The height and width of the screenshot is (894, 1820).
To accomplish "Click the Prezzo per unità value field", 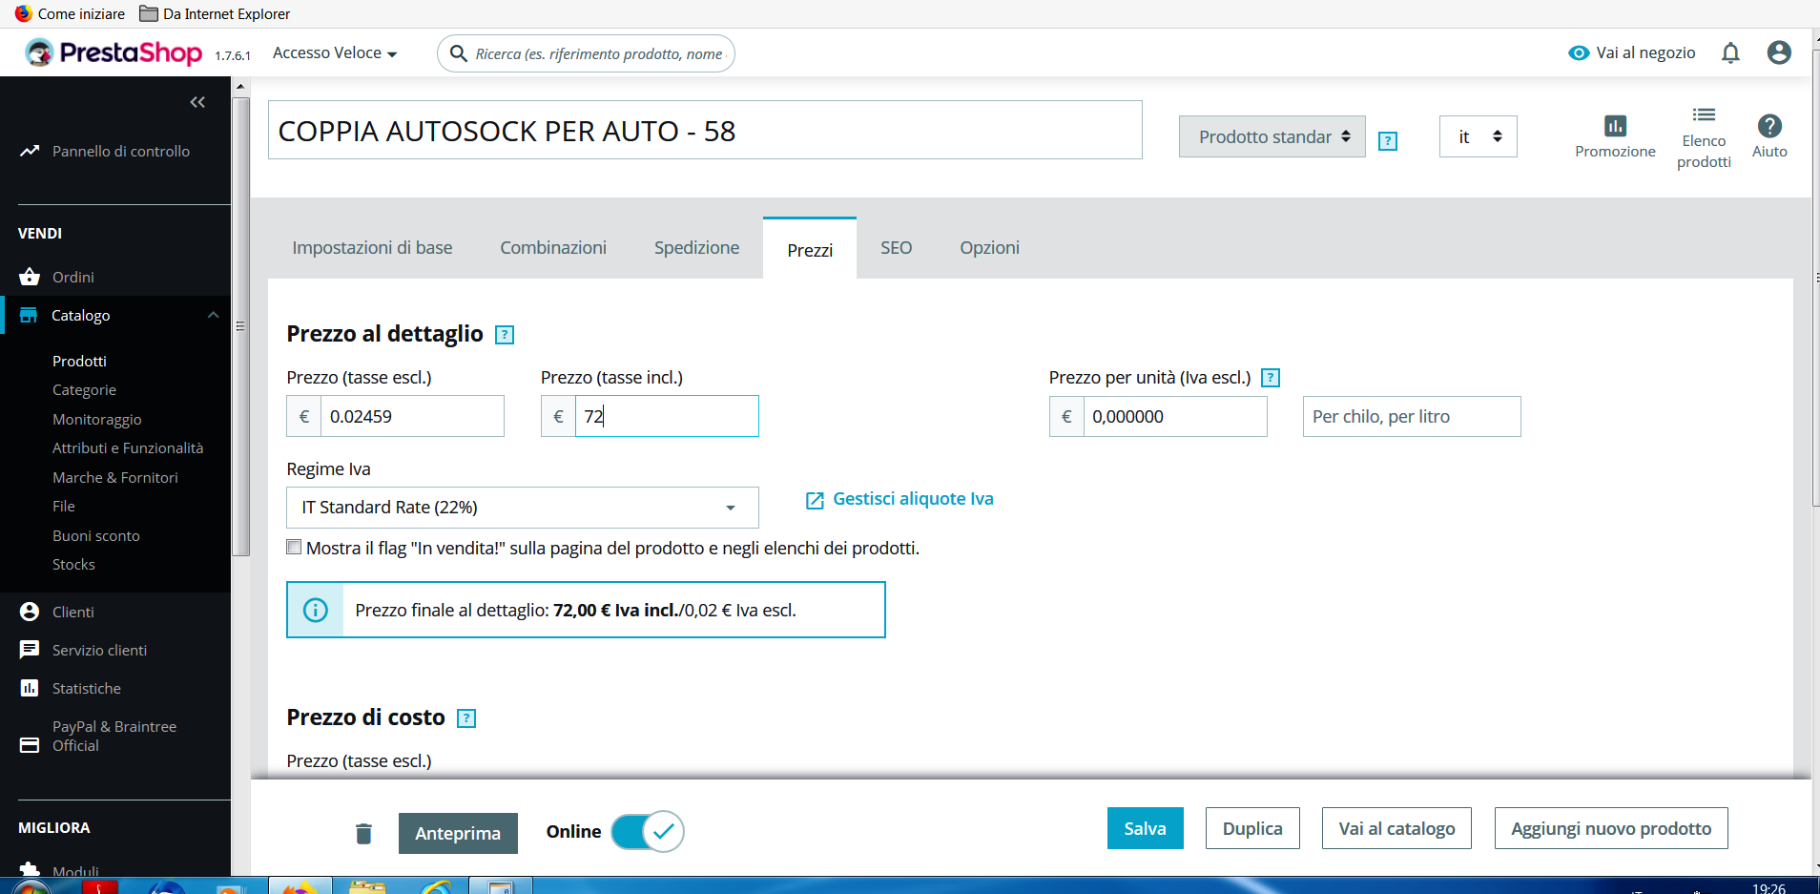I will [1175, 416].
